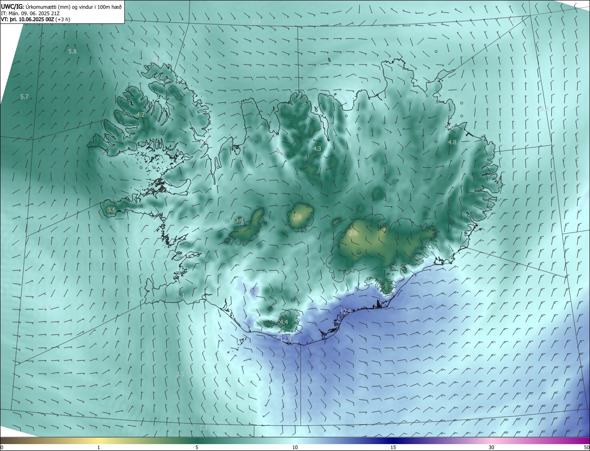
Task: Click the 10 label on the color scale
Action: [295, 448]
